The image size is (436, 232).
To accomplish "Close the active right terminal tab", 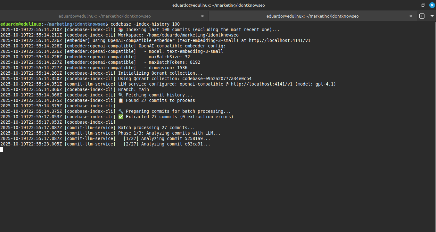I will point(411,16).
